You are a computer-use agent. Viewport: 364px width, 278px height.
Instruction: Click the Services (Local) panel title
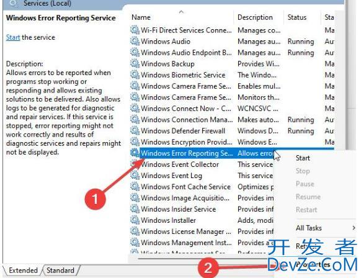pos(47,3)
